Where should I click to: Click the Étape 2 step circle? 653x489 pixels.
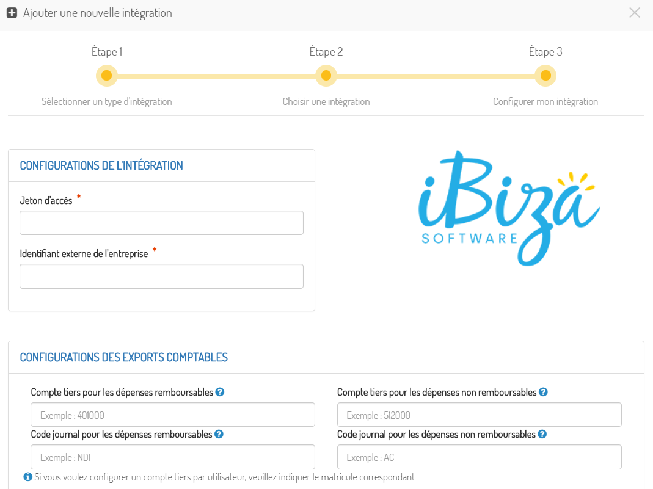326,76
